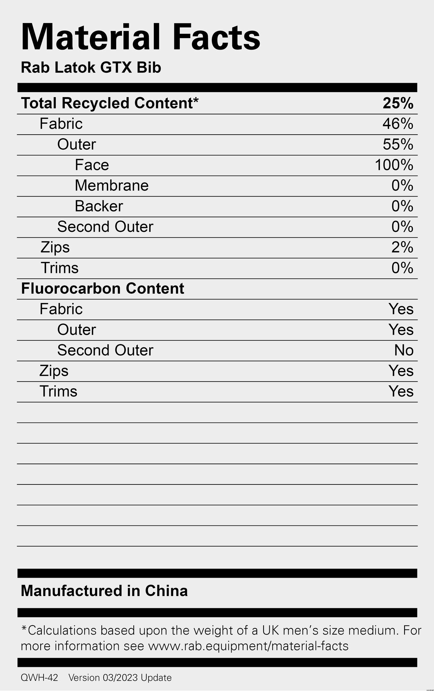The width and height of the screenshot is (434, 691).
Task: Click the Fluorocarbon Content heading
Action: [102, 289]
